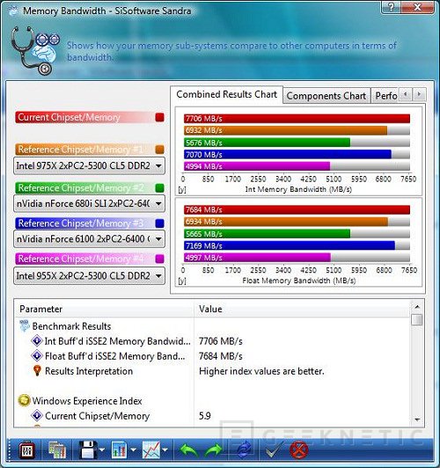The width and height of the screenshot is (440, 468).
Task: Click the grey checkmark OK icon
Action: (274, 450)
